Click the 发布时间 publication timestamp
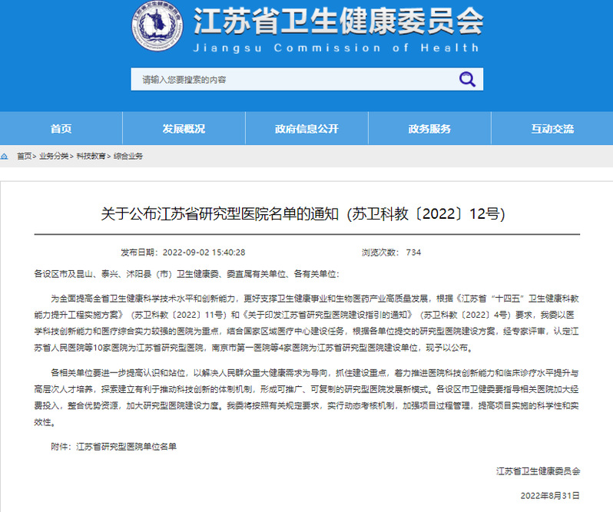This screenshot has height=512, width=613. point(183,253)
